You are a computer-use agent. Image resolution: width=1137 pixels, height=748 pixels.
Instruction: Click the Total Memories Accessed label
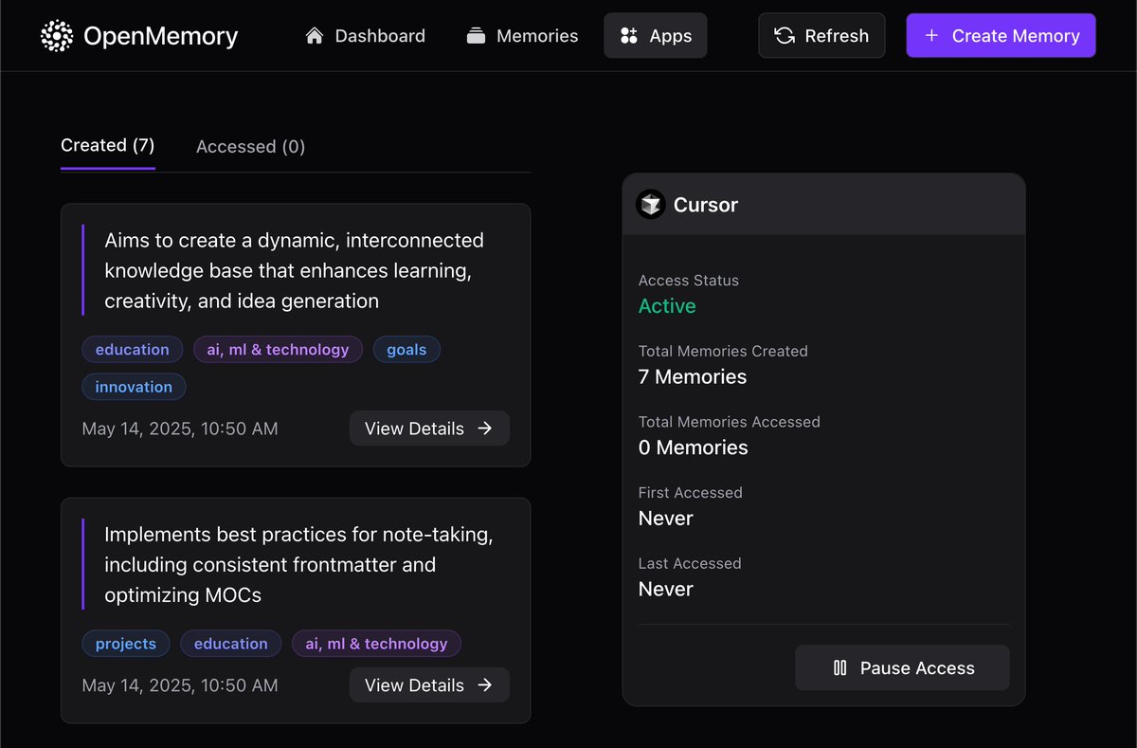(x=730, y=422)
